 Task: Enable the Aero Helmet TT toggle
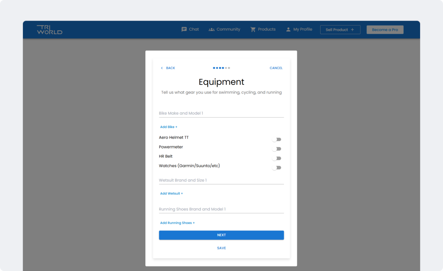(277, 139)
